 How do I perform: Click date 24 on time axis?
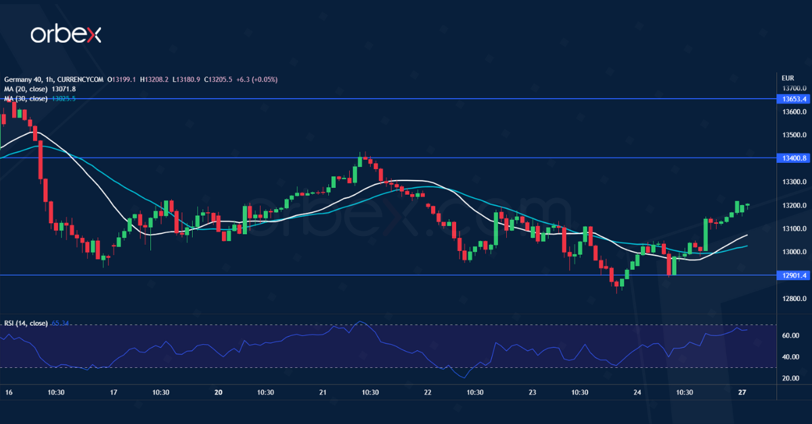click(637, 392)
